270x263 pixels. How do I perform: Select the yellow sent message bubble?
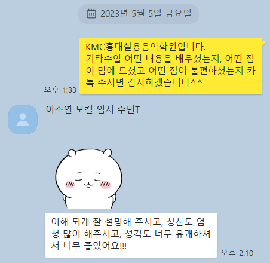coord(171,66)
